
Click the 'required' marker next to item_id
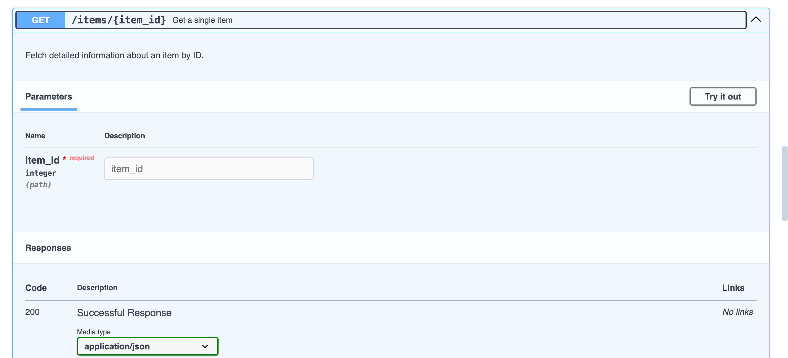[81, 157]
